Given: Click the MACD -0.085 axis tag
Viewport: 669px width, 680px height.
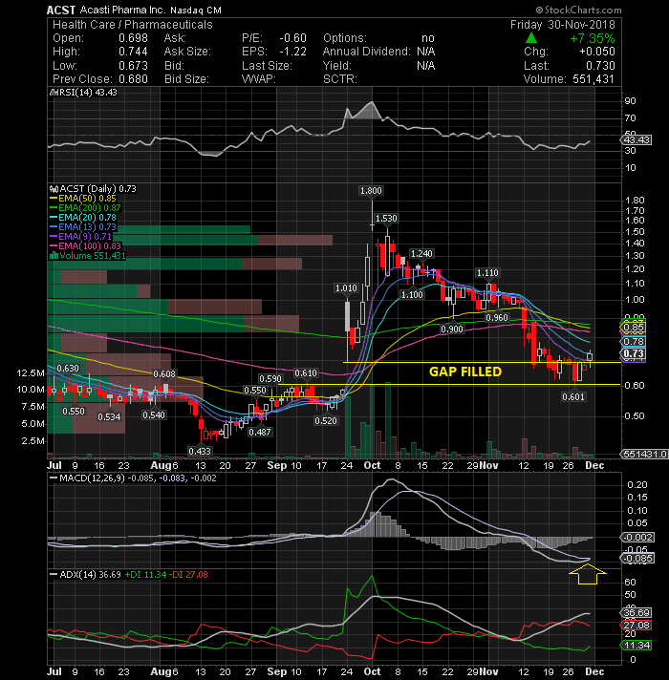Looking at the screenshot, I should 637,558.
